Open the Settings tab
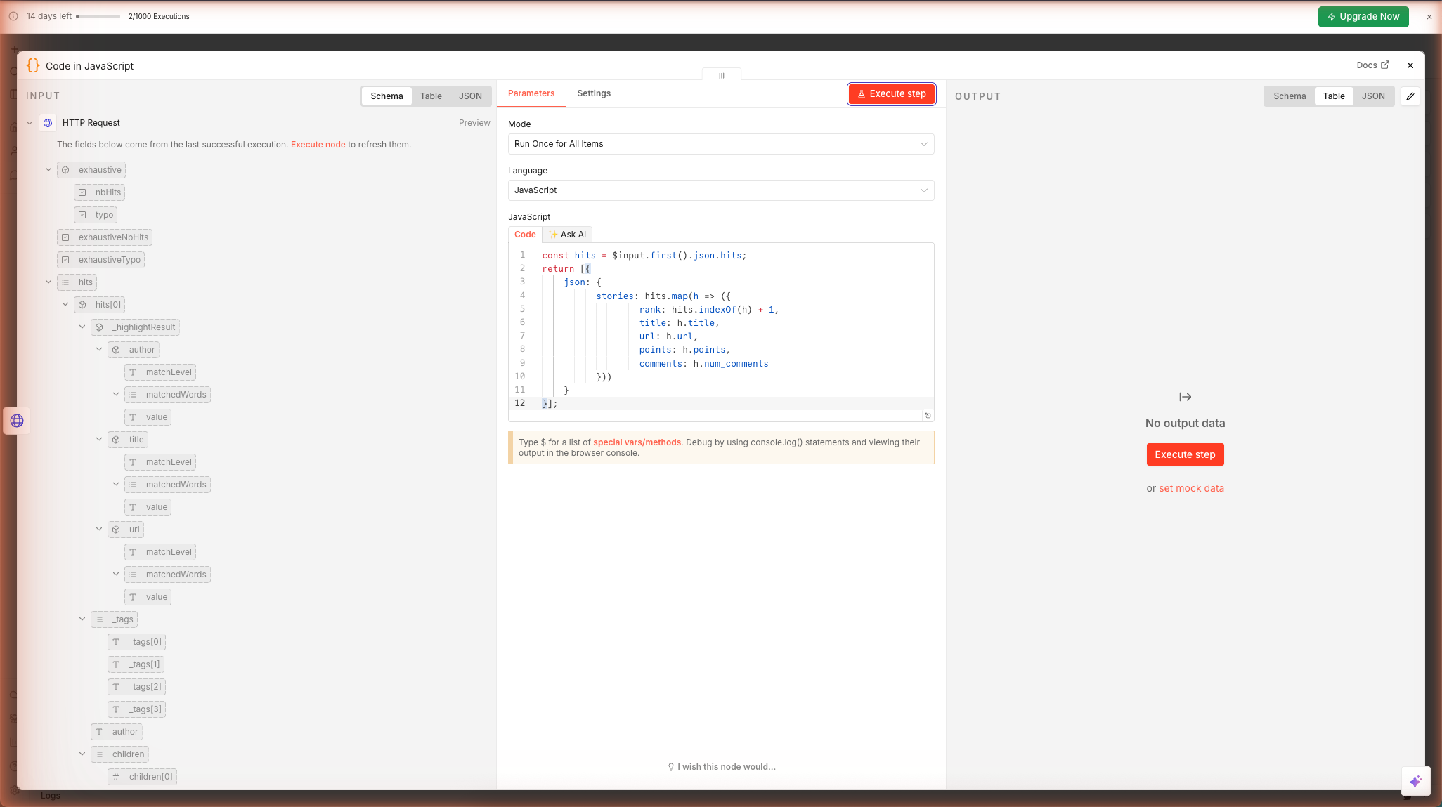The image size is (1442, 807). coord(593,93)
